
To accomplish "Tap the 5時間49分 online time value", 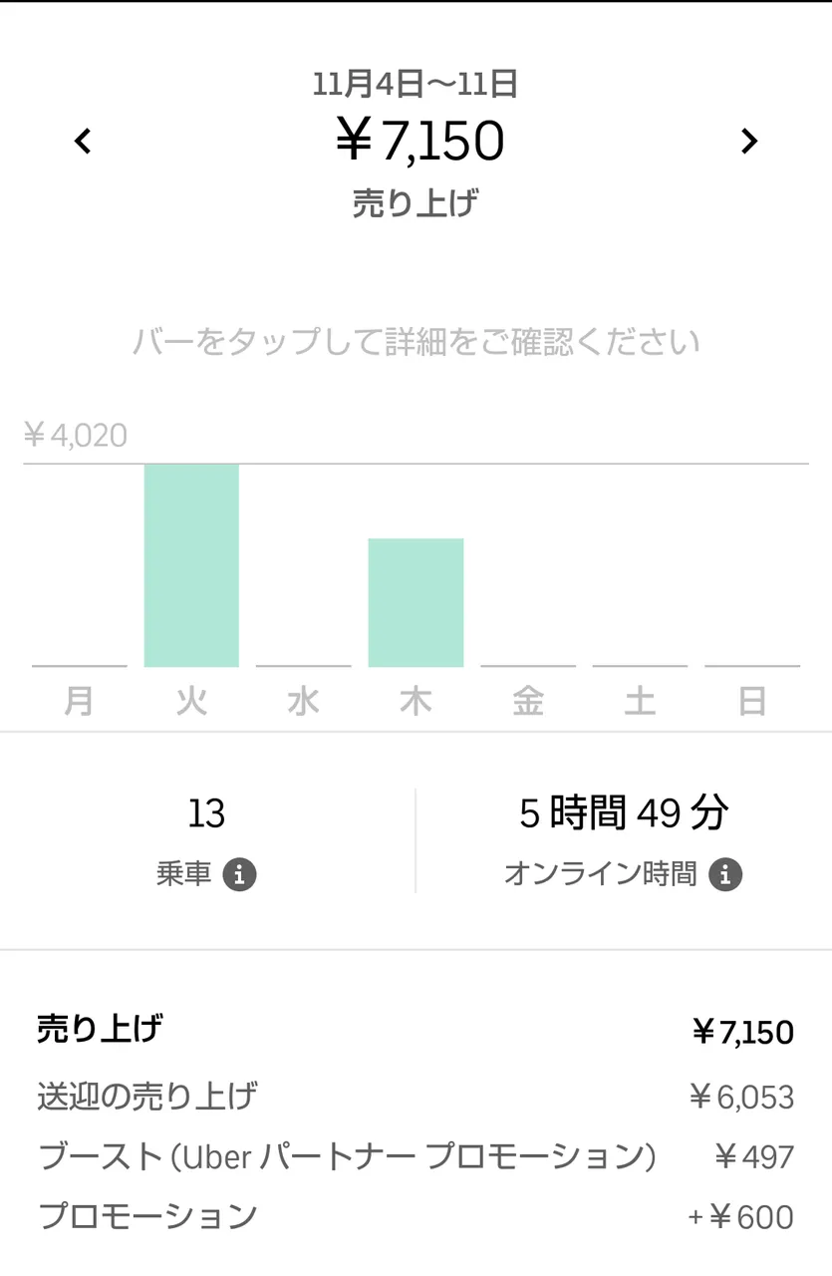I will (x=624, y=814).
